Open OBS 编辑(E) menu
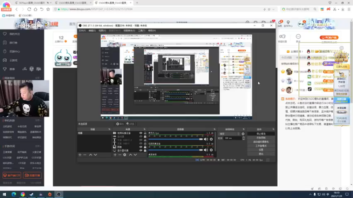The image size is (353, 198). 92,30
